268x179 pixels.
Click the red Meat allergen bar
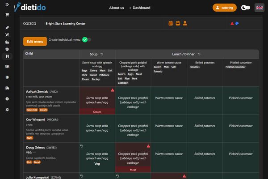coord(133,170)
